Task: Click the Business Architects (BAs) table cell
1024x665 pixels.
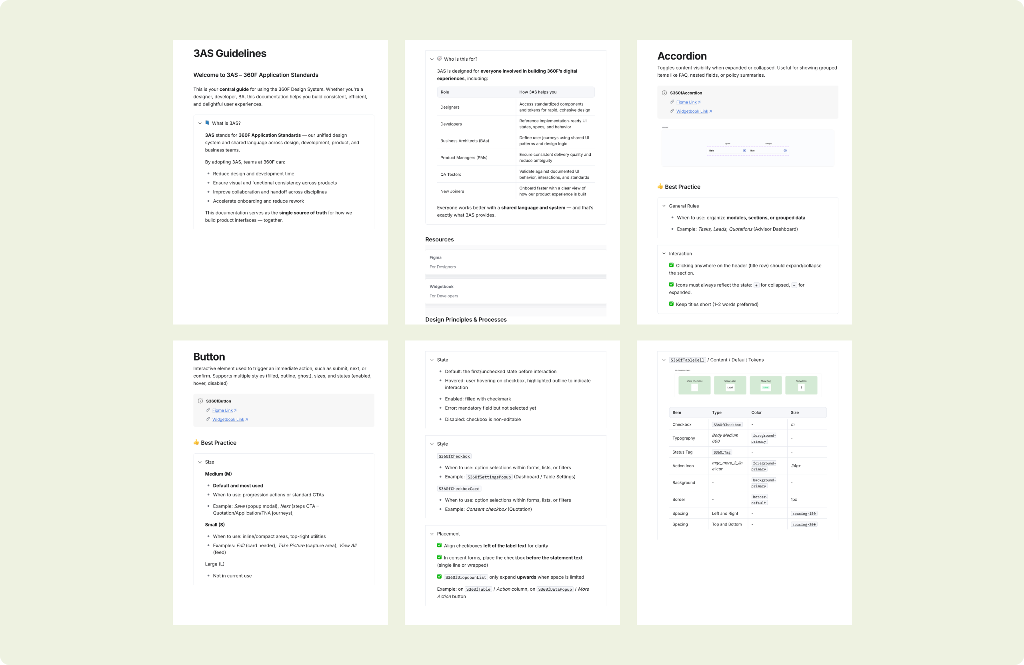Action: [465, 141]
